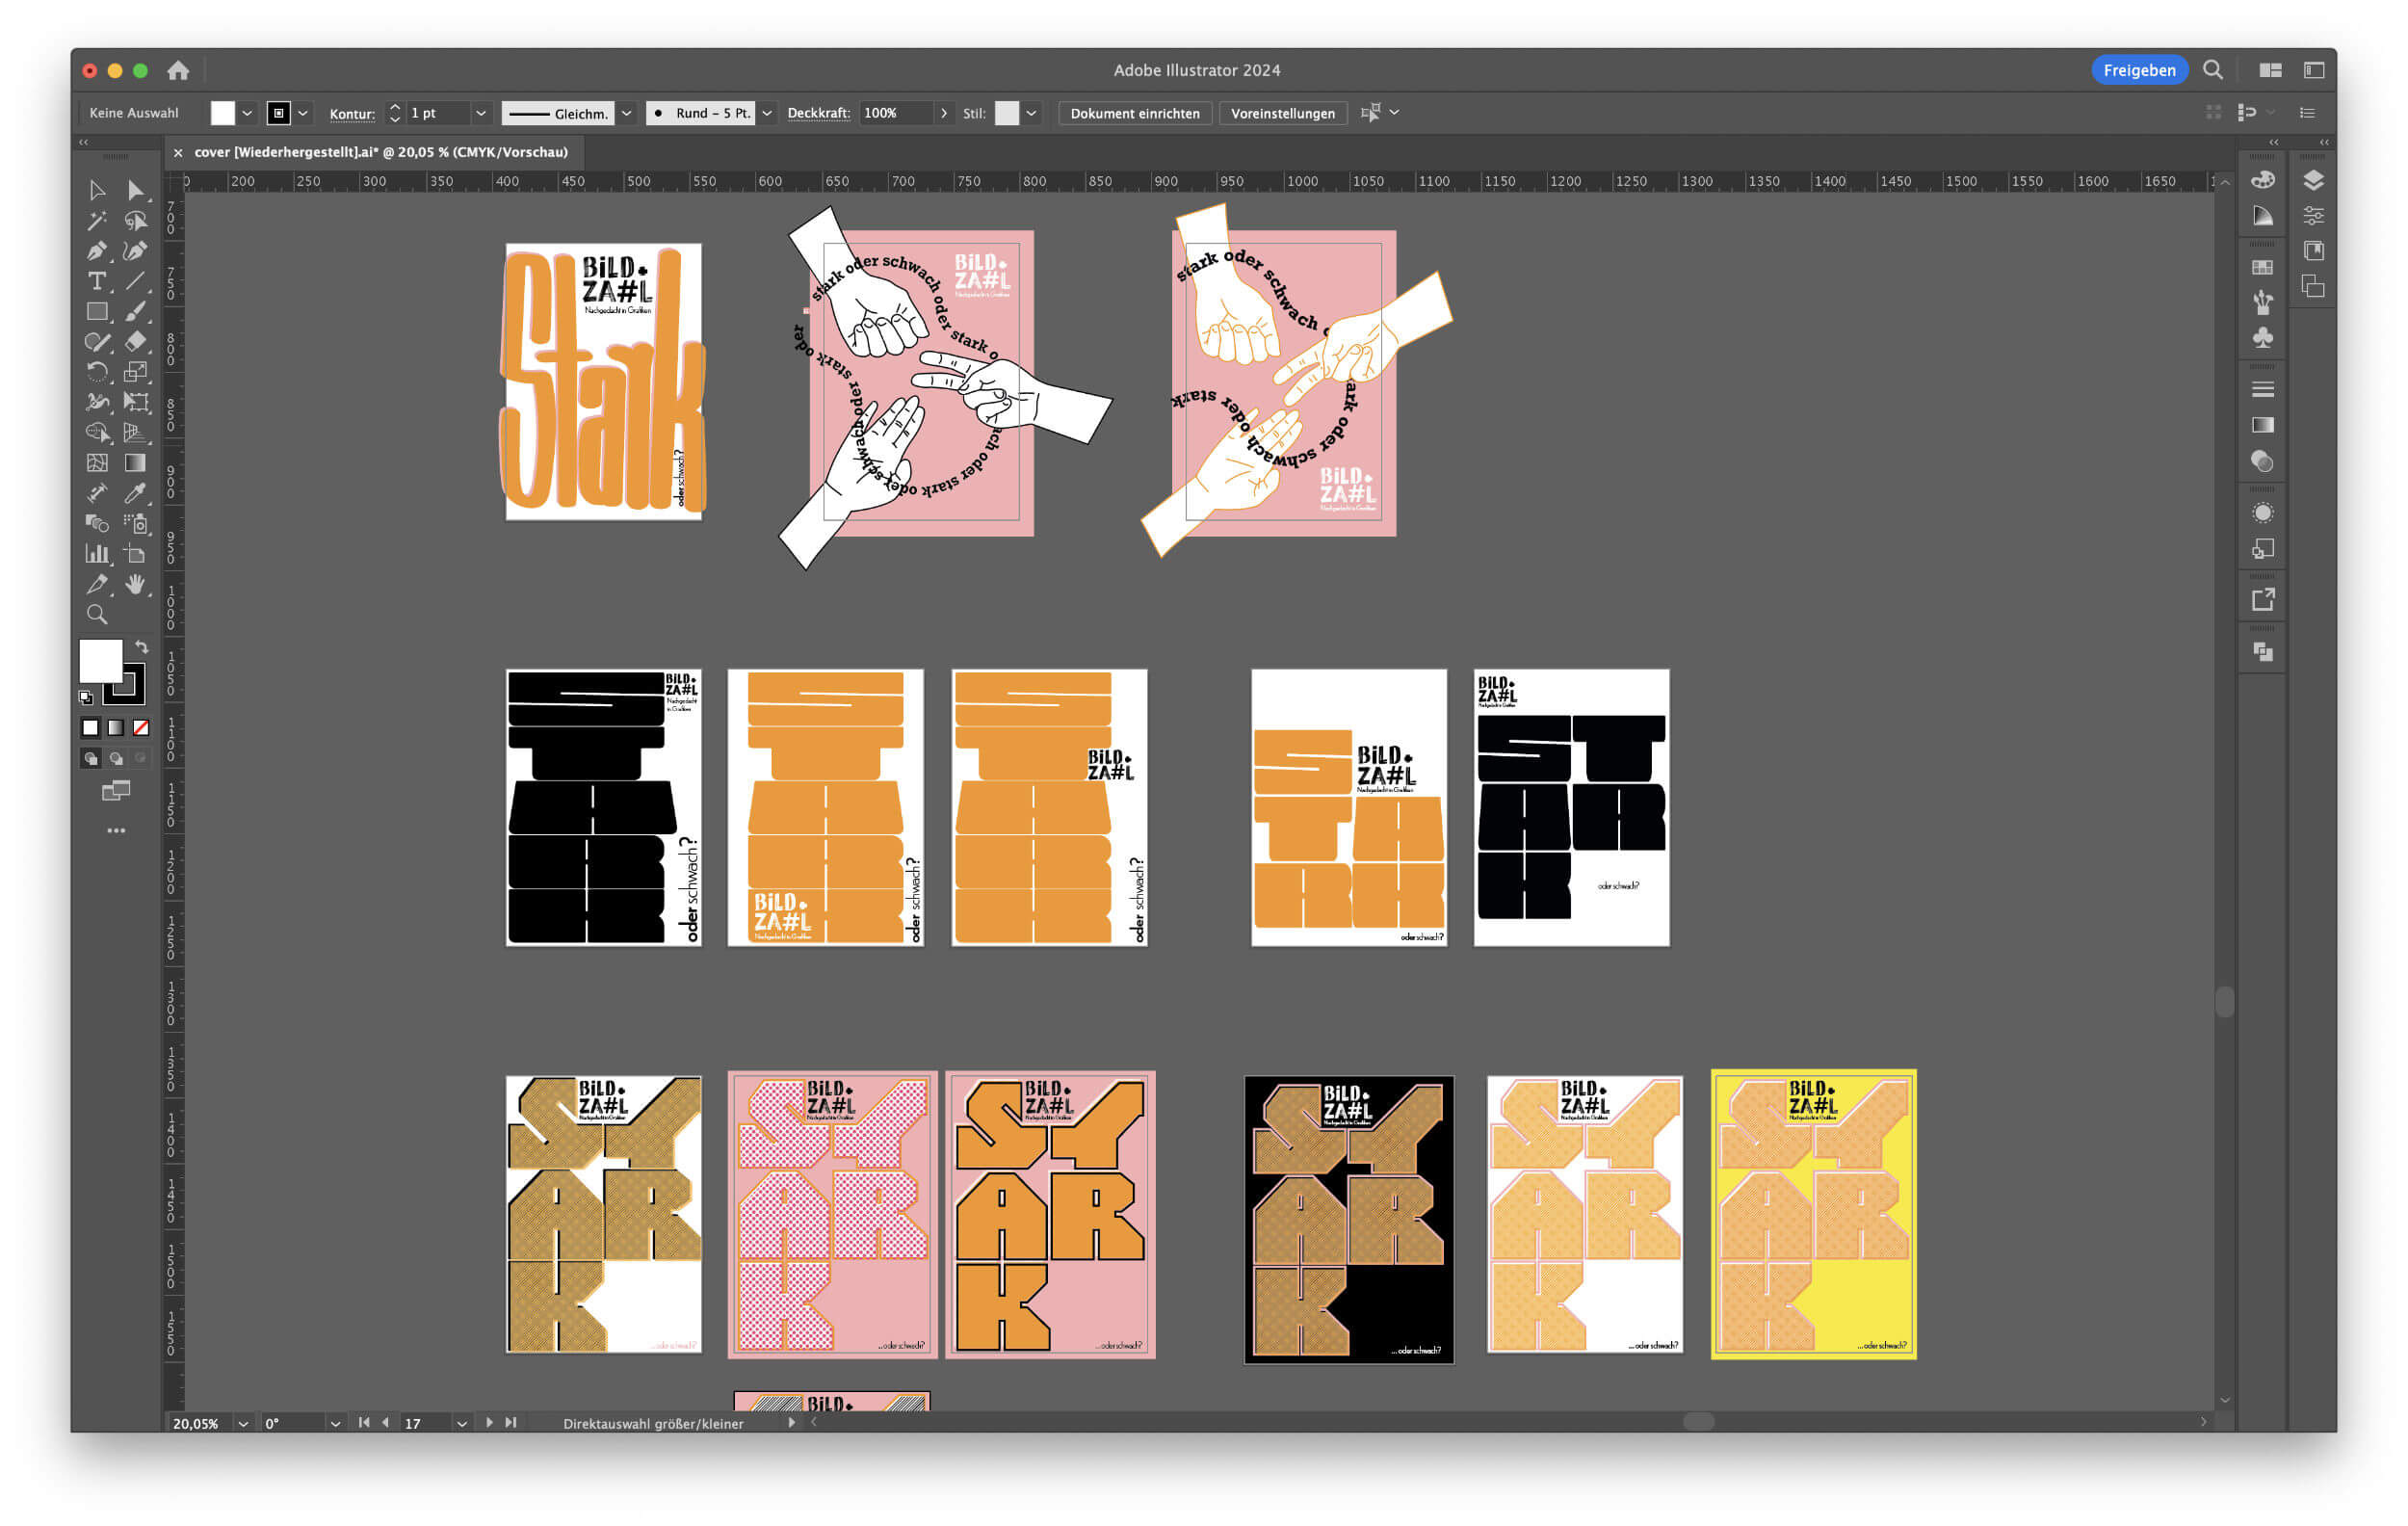Viewport: 2408px width, 1526px height.
Task: Select the Type tool
Action: coord(97,281)
